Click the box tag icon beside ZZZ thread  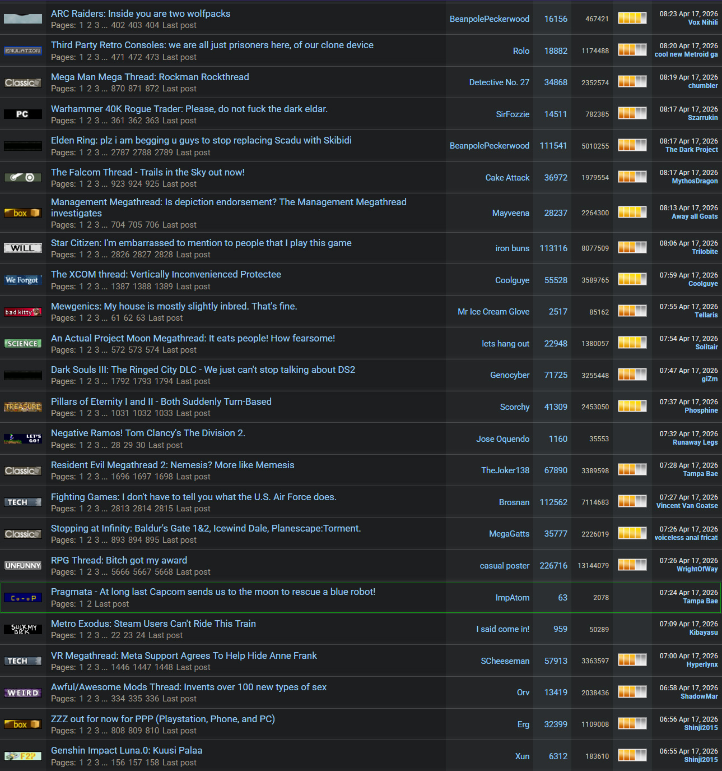click(23, 724)
